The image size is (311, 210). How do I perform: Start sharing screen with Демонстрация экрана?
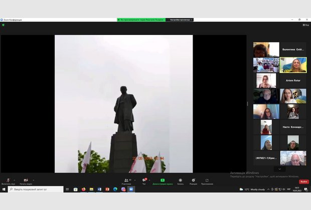[x=163, y=180]
